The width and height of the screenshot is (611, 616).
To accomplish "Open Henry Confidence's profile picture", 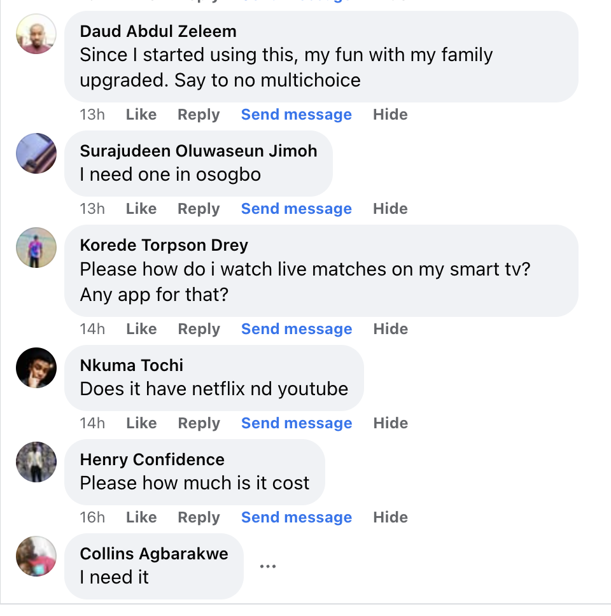I will pos(36,462).
